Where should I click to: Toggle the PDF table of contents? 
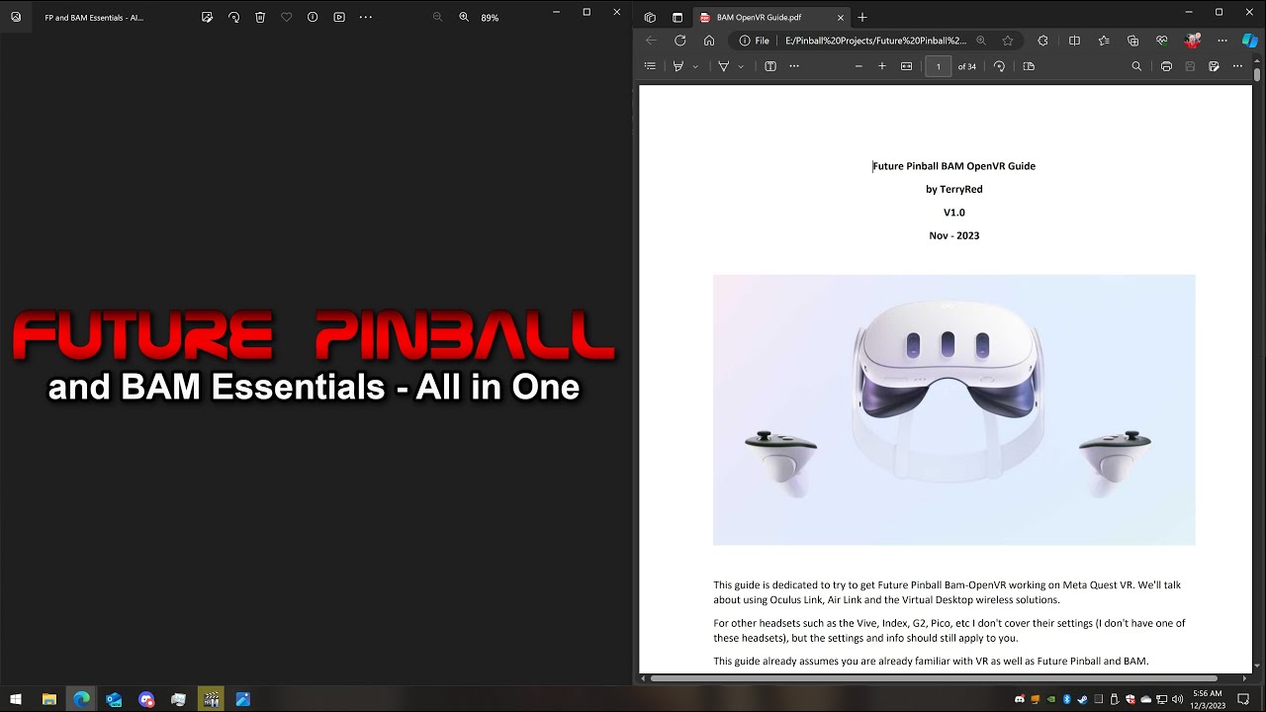point(650,66)
